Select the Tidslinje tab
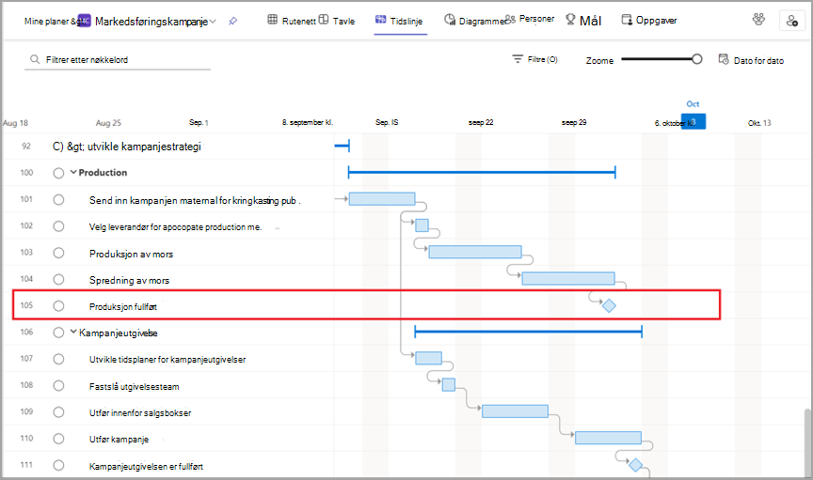Image resolution: width=813 pixels, height=480 pixels. click(x=399, y=21)
